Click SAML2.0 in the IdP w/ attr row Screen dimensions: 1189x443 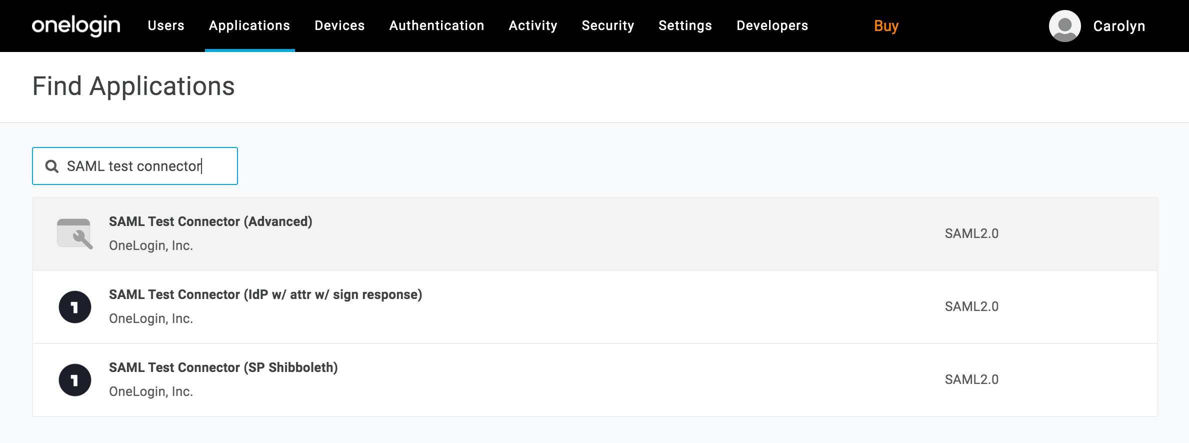pyautogui.click(x=971, y=306)
